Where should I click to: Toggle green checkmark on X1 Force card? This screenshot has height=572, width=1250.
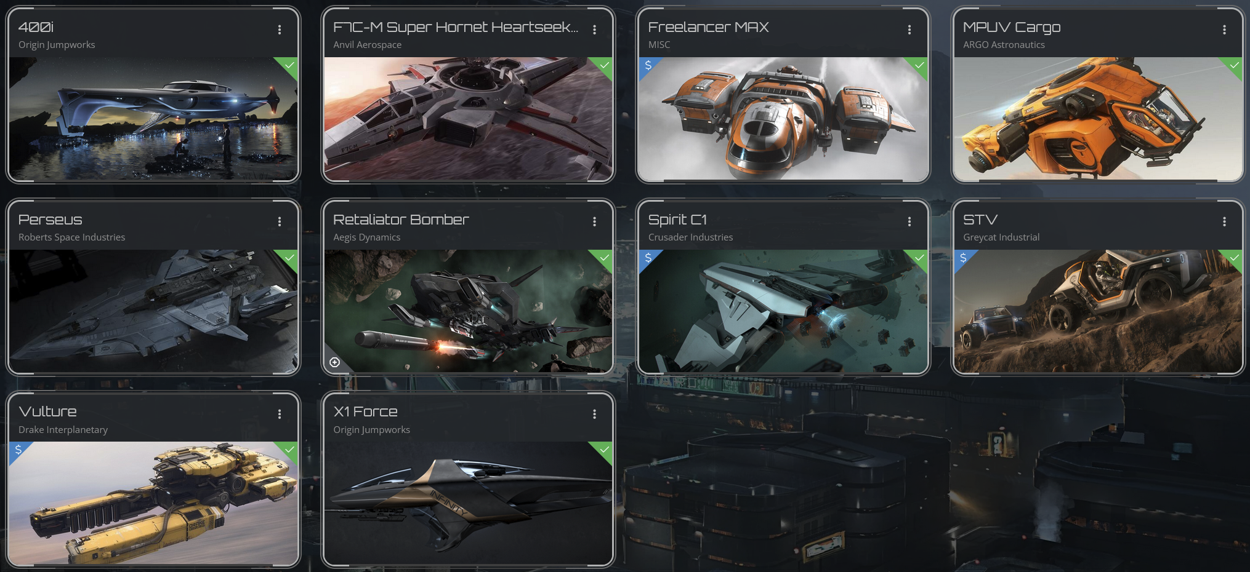tap(604, 450)
